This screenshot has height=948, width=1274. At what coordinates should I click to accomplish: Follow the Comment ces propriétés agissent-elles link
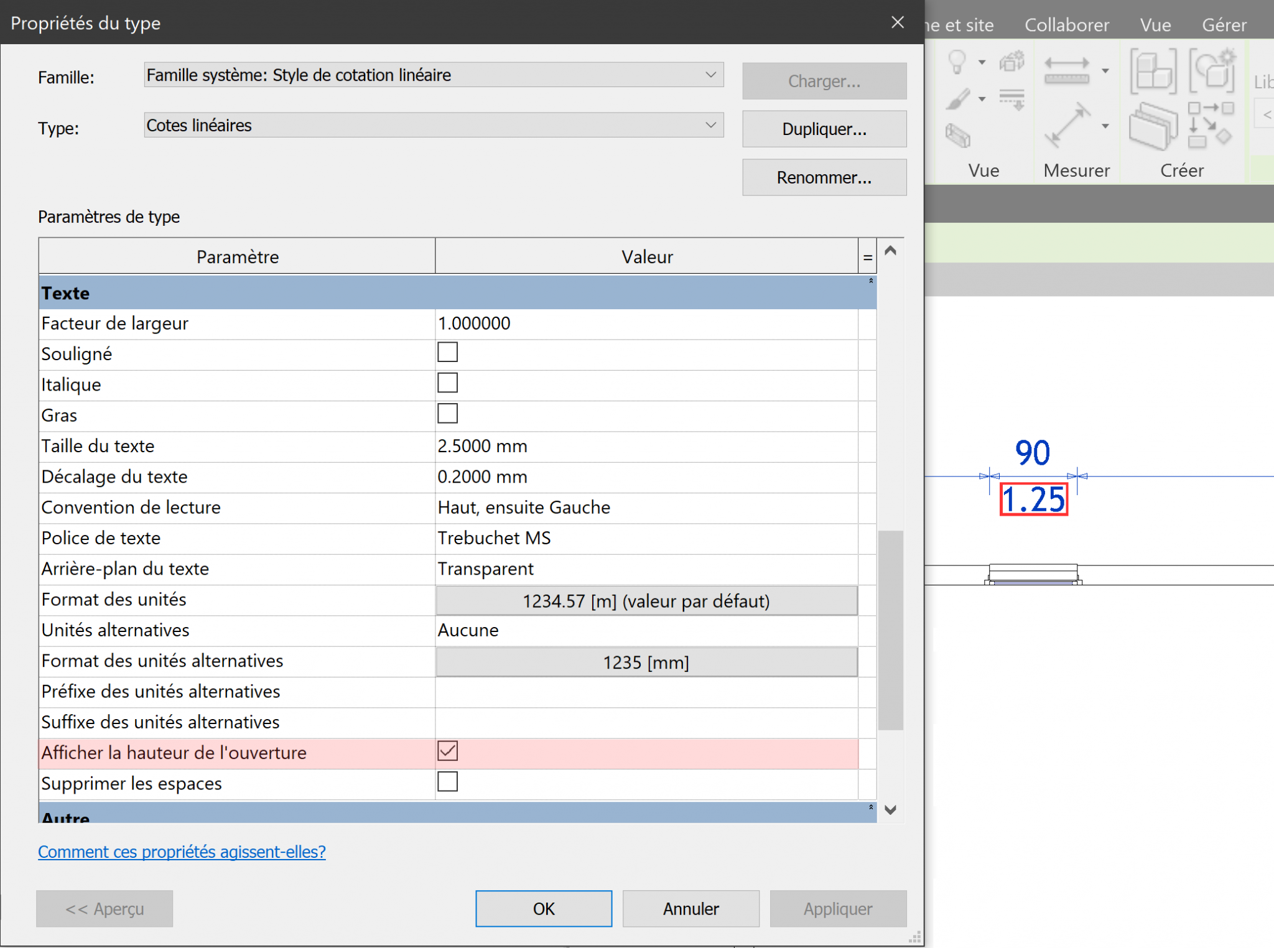click(181, 852)
